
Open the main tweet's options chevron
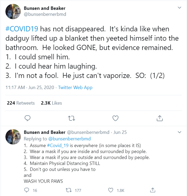[x=179, y=8]
